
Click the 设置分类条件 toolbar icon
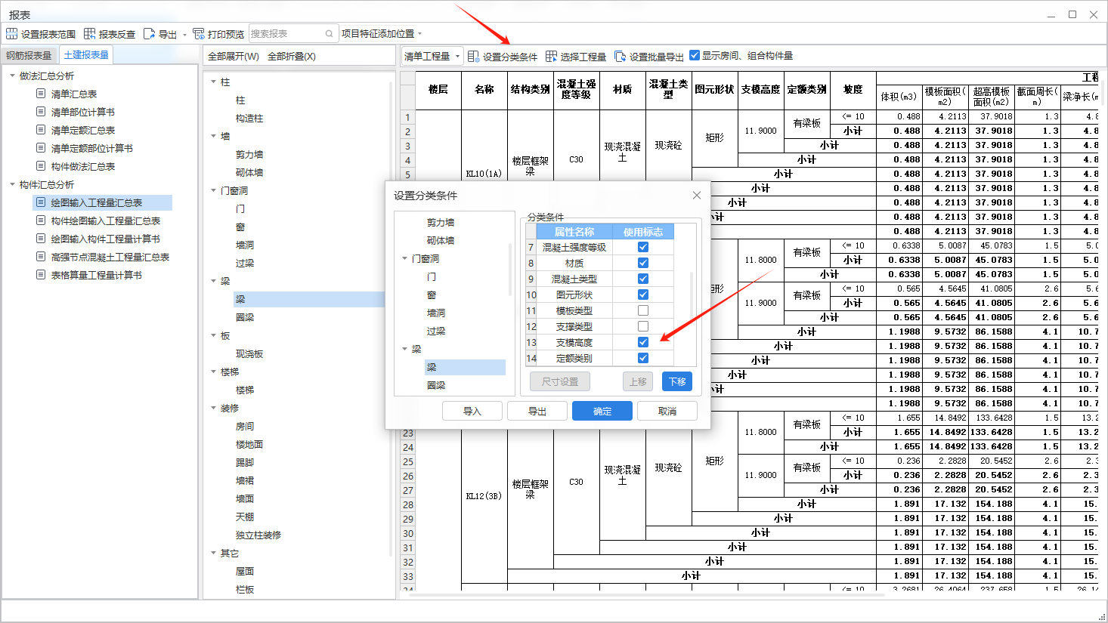473,57
